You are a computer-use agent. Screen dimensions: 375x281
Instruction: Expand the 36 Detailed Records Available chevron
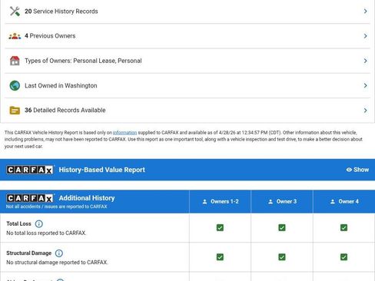[366, 111]
